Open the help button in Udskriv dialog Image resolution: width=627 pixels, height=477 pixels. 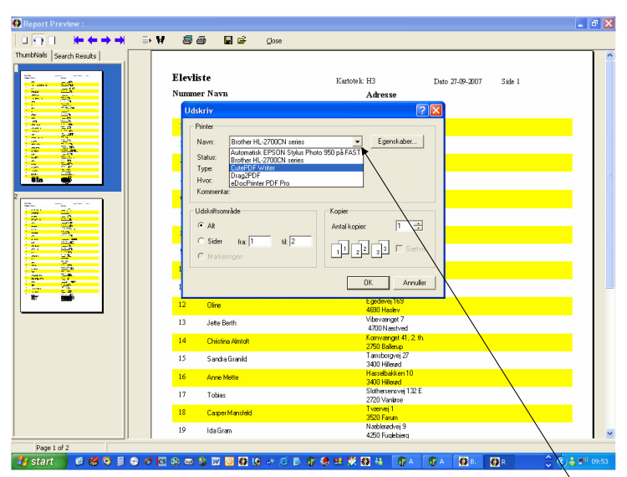pos(422,110)
